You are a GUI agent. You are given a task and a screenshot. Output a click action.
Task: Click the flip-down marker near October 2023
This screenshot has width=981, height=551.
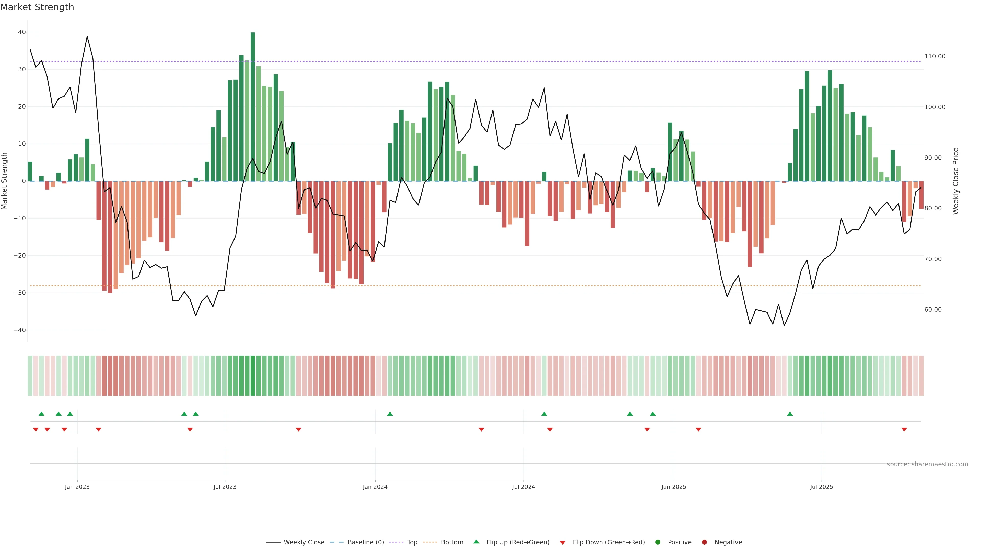click(x=299, y=429)
